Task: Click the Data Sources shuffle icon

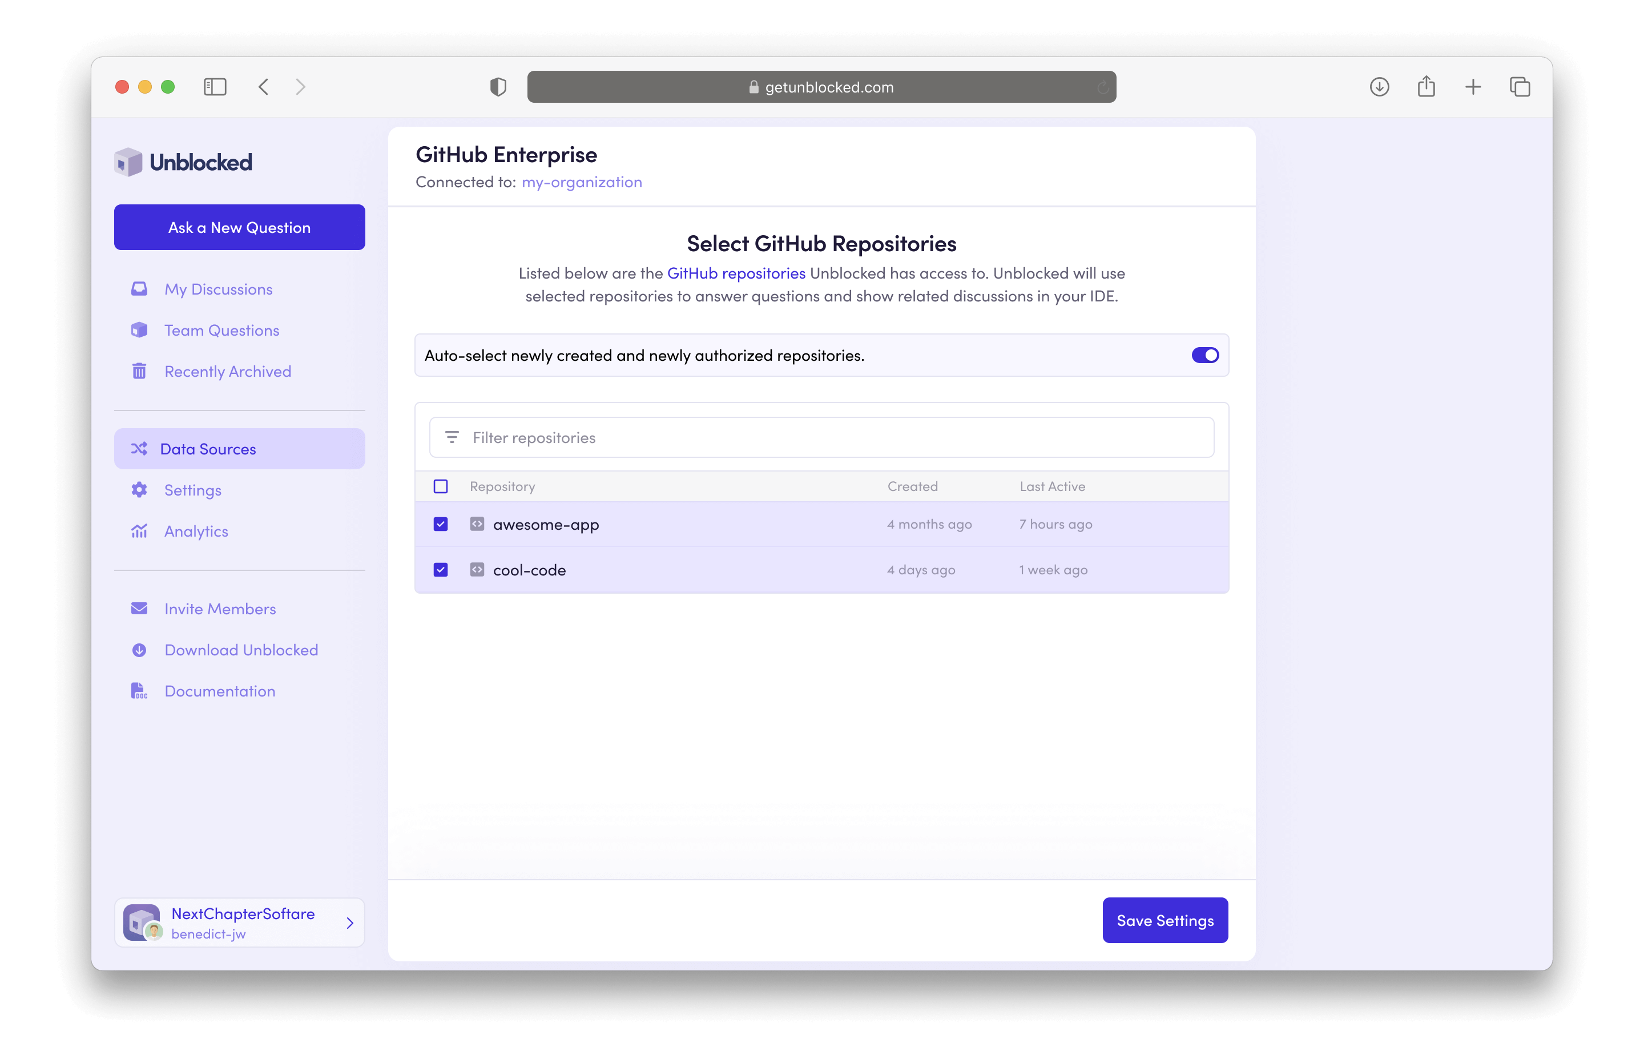Action: [139, 449]
